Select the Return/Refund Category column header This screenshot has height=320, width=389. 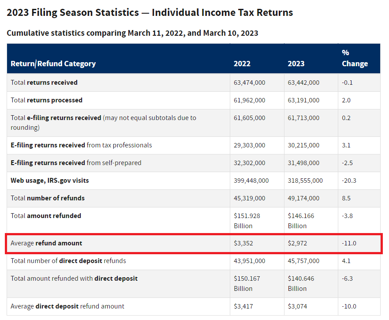pos(53,64)
